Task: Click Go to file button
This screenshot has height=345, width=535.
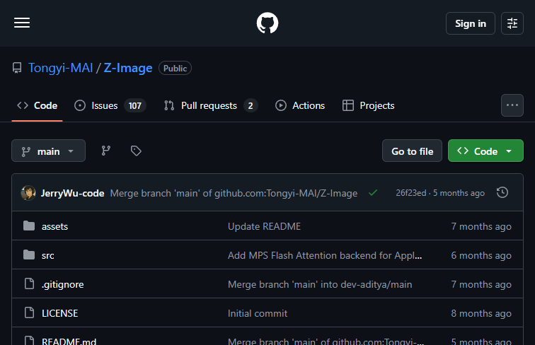Action: click(412, 151)
